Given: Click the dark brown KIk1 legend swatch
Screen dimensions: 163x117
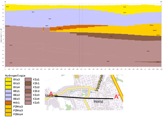Looking at the screenshot, I should (x=28, y=83).
